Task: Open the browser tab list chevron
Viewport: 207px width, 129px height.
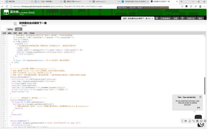Action: click(2, 2)
